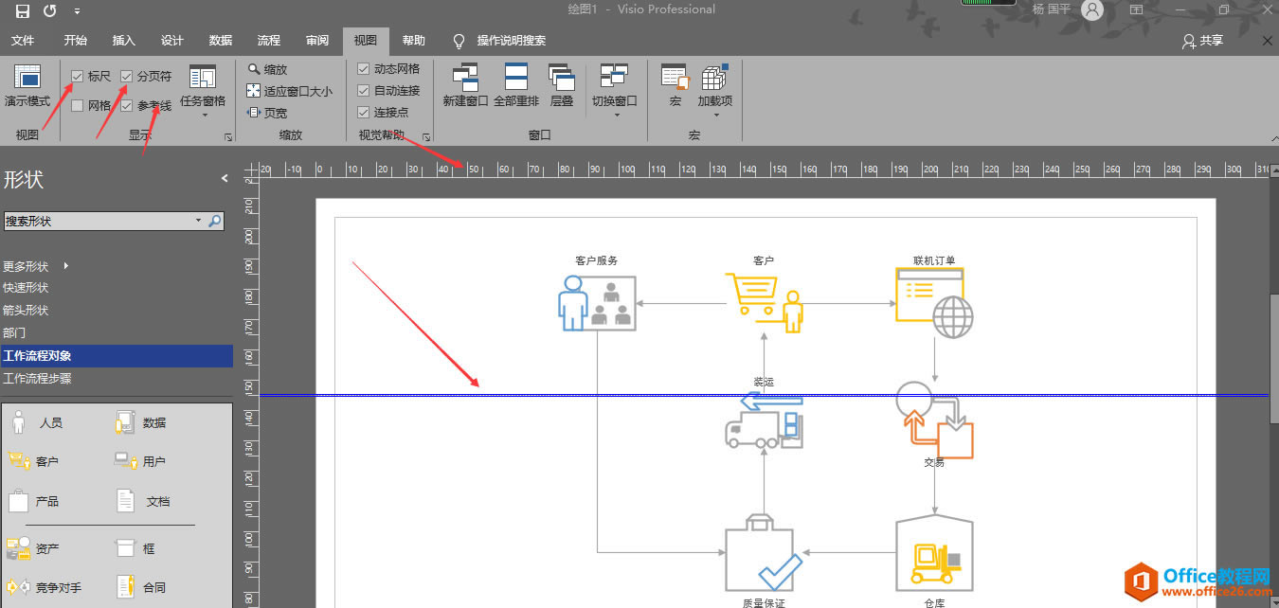The image size is (1279, 608).
Task: Open the 流程 ribbon tab
Action: [x=268, y=41]
